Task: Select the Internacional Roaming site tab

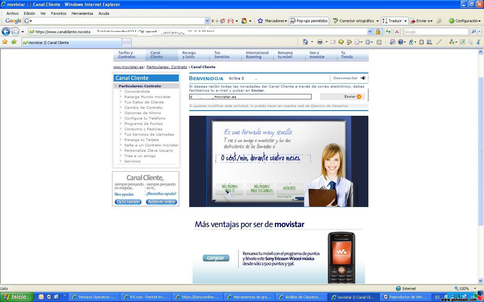Action: 257,55
